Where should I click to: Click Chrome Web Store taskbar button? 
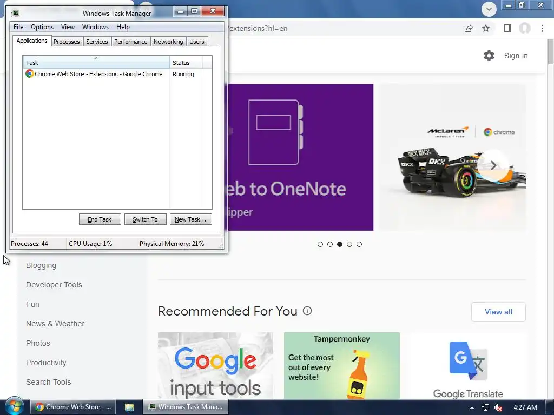click(73, 407)
